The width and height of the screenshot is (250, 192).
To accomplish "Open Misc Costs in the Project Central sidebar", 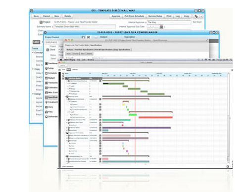I will (x=51, y=93).
